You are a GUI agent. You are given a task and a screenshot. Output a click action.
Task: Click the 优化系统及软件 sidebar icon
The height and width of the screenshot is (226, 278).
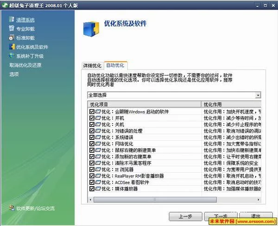click(12, 47)
